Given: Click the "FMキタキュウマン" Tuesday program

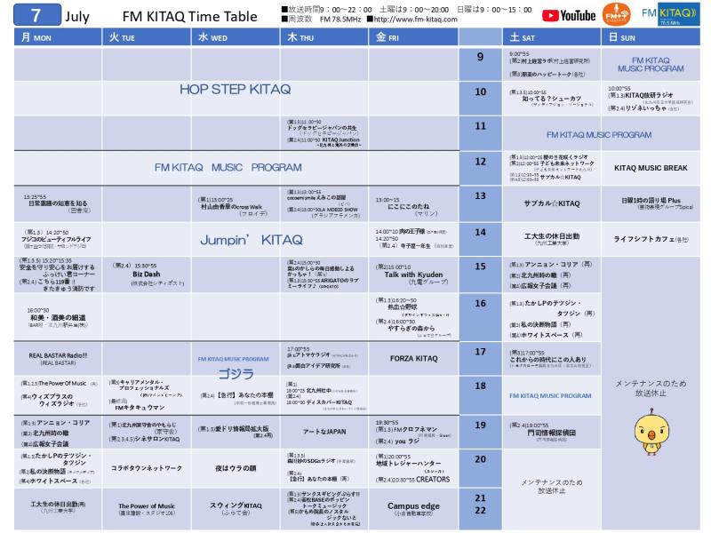Looking at the screenshot, I should 140,408.
